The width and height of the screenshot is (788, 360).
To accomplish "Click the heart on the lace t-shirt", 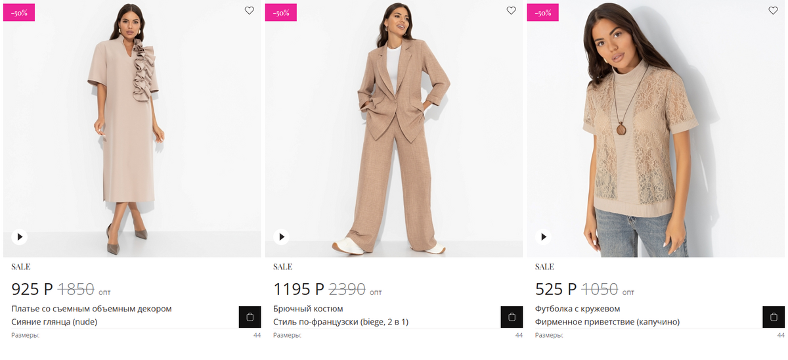I will pyautogui.click(x=773, y=11).
